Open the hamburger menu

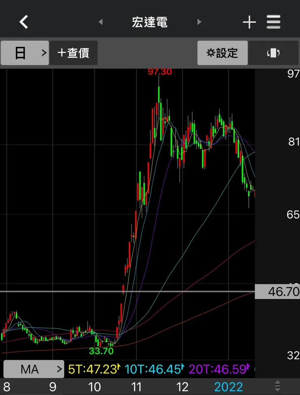click(x=274, y=22)
